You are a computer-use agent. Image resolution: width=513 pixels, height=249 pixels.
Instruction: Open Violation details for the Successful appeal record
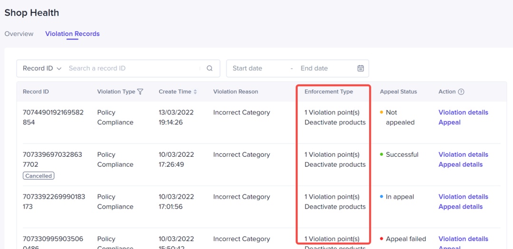point(463,155)
